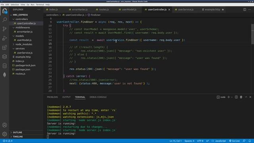
Task: Add a new terminal with plus icon
Action: 229,97
